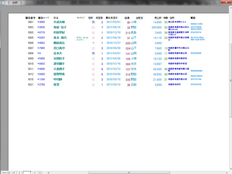Click the 顧客番号 column header

click(x=30, y=18)
